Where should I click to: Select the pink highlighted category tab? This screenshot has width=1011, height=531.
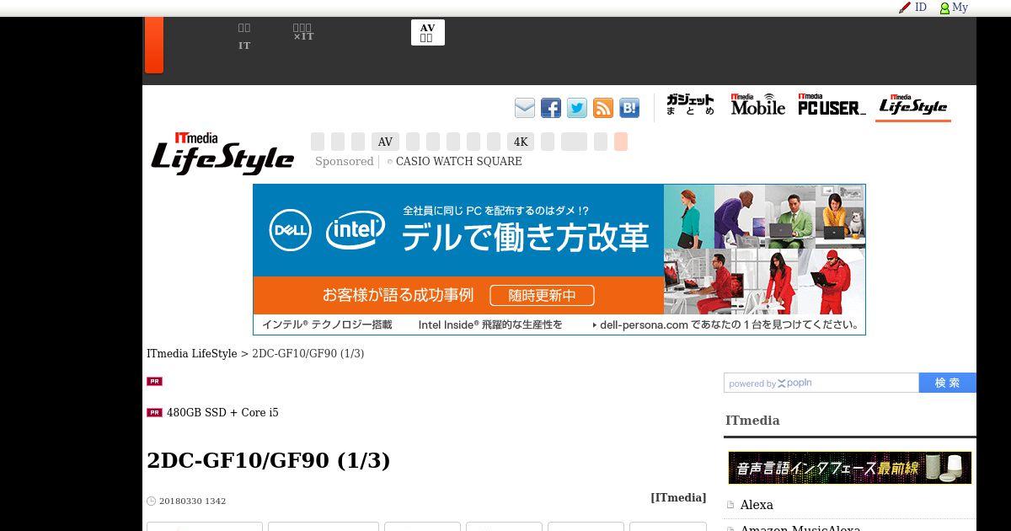[x=621, y=142]
